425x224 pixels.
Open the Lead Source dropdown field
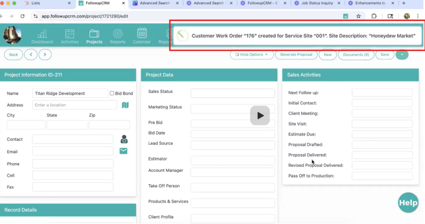click(x=232, y=145)
